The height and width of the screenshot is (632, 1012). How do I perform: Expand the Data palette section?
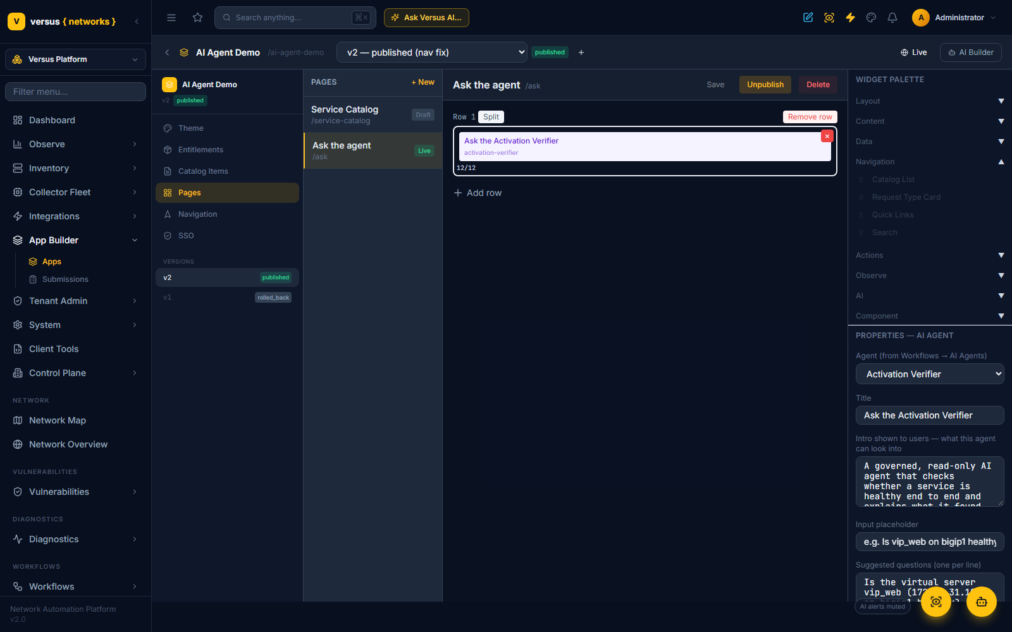[x=929, y=142]
